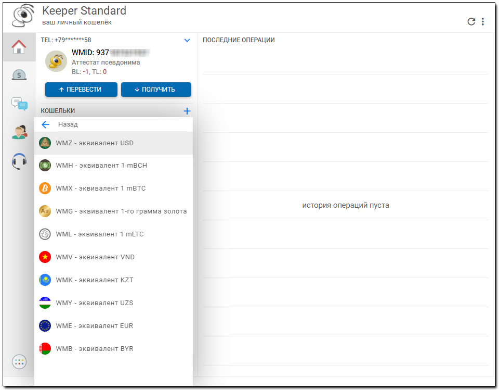Select WMX - эквивалент 1 mBTC
This screenshot has height=390, width=499.
pyautogui.click(x=114, y=188)
